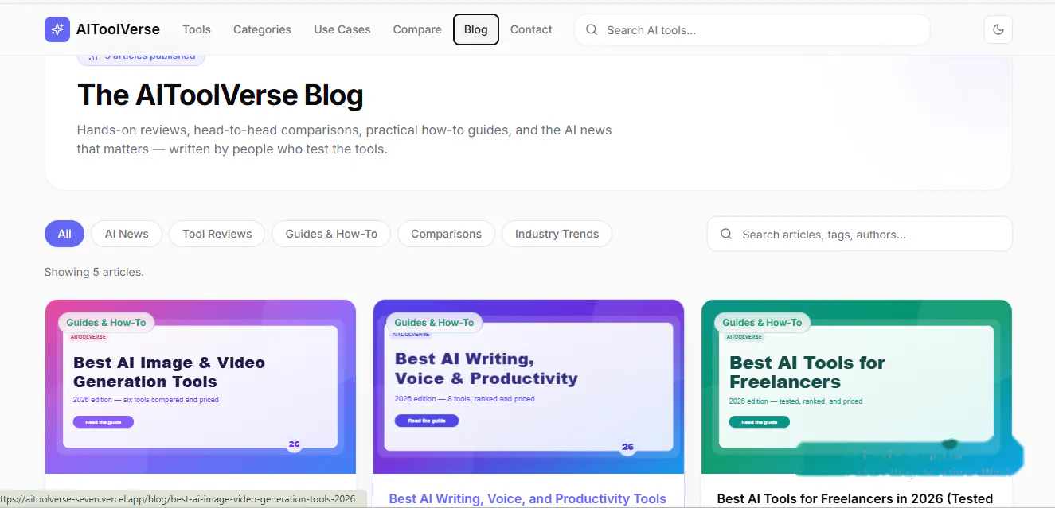Filter by Guides & How-To pill
Screen dimensions: 1055x508
pyautogui.click(x=331, y=234)
